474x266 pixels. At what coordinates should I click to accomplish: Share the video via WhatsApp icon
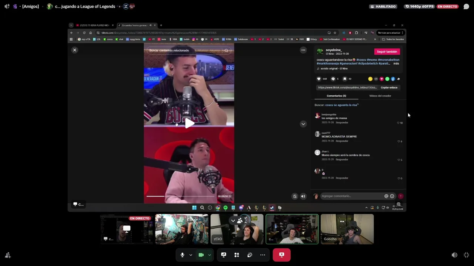click(387, 79)
